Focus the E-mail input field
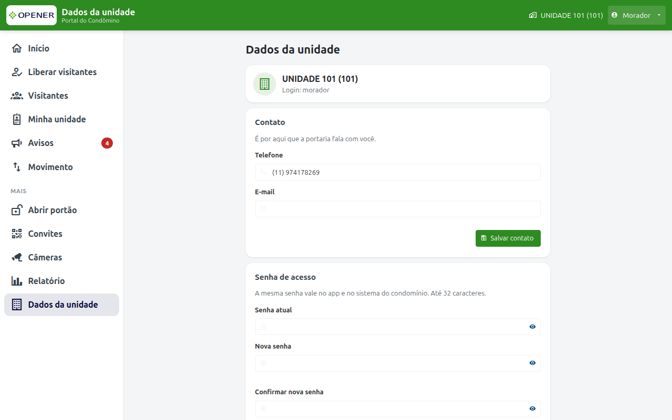The height and width of the screenshot is (420, 672). click(x=398, y=209)
